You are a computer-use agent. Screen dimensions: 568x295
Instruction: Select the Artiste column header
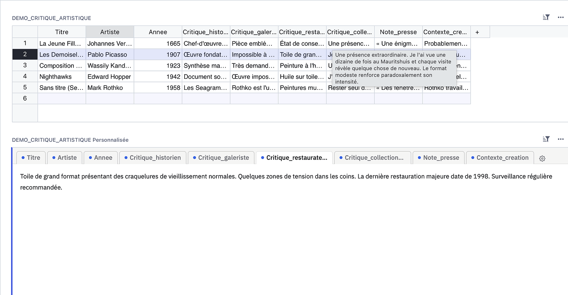(x=110, y=32)
